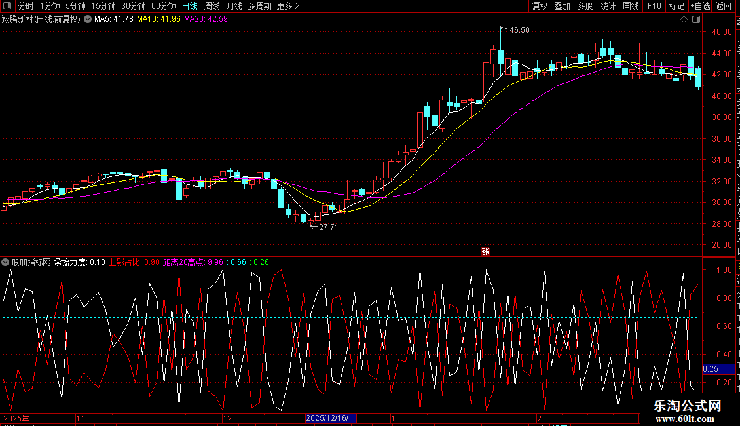Screen dimensions: 740x426
Task: Select the 分时 intraday view
Action: 26,6
